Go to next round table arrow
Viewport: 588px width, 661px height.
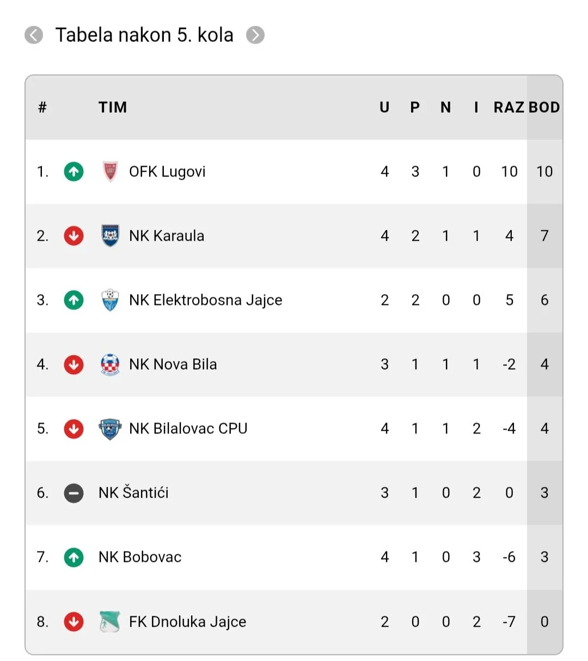255,35
